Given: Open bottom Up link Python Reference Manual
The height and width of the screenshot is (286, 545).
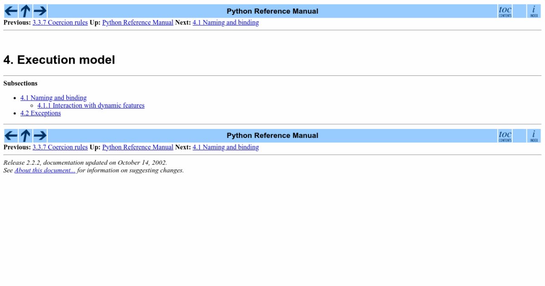Looking at the screenshot, I should pos(138,147).
